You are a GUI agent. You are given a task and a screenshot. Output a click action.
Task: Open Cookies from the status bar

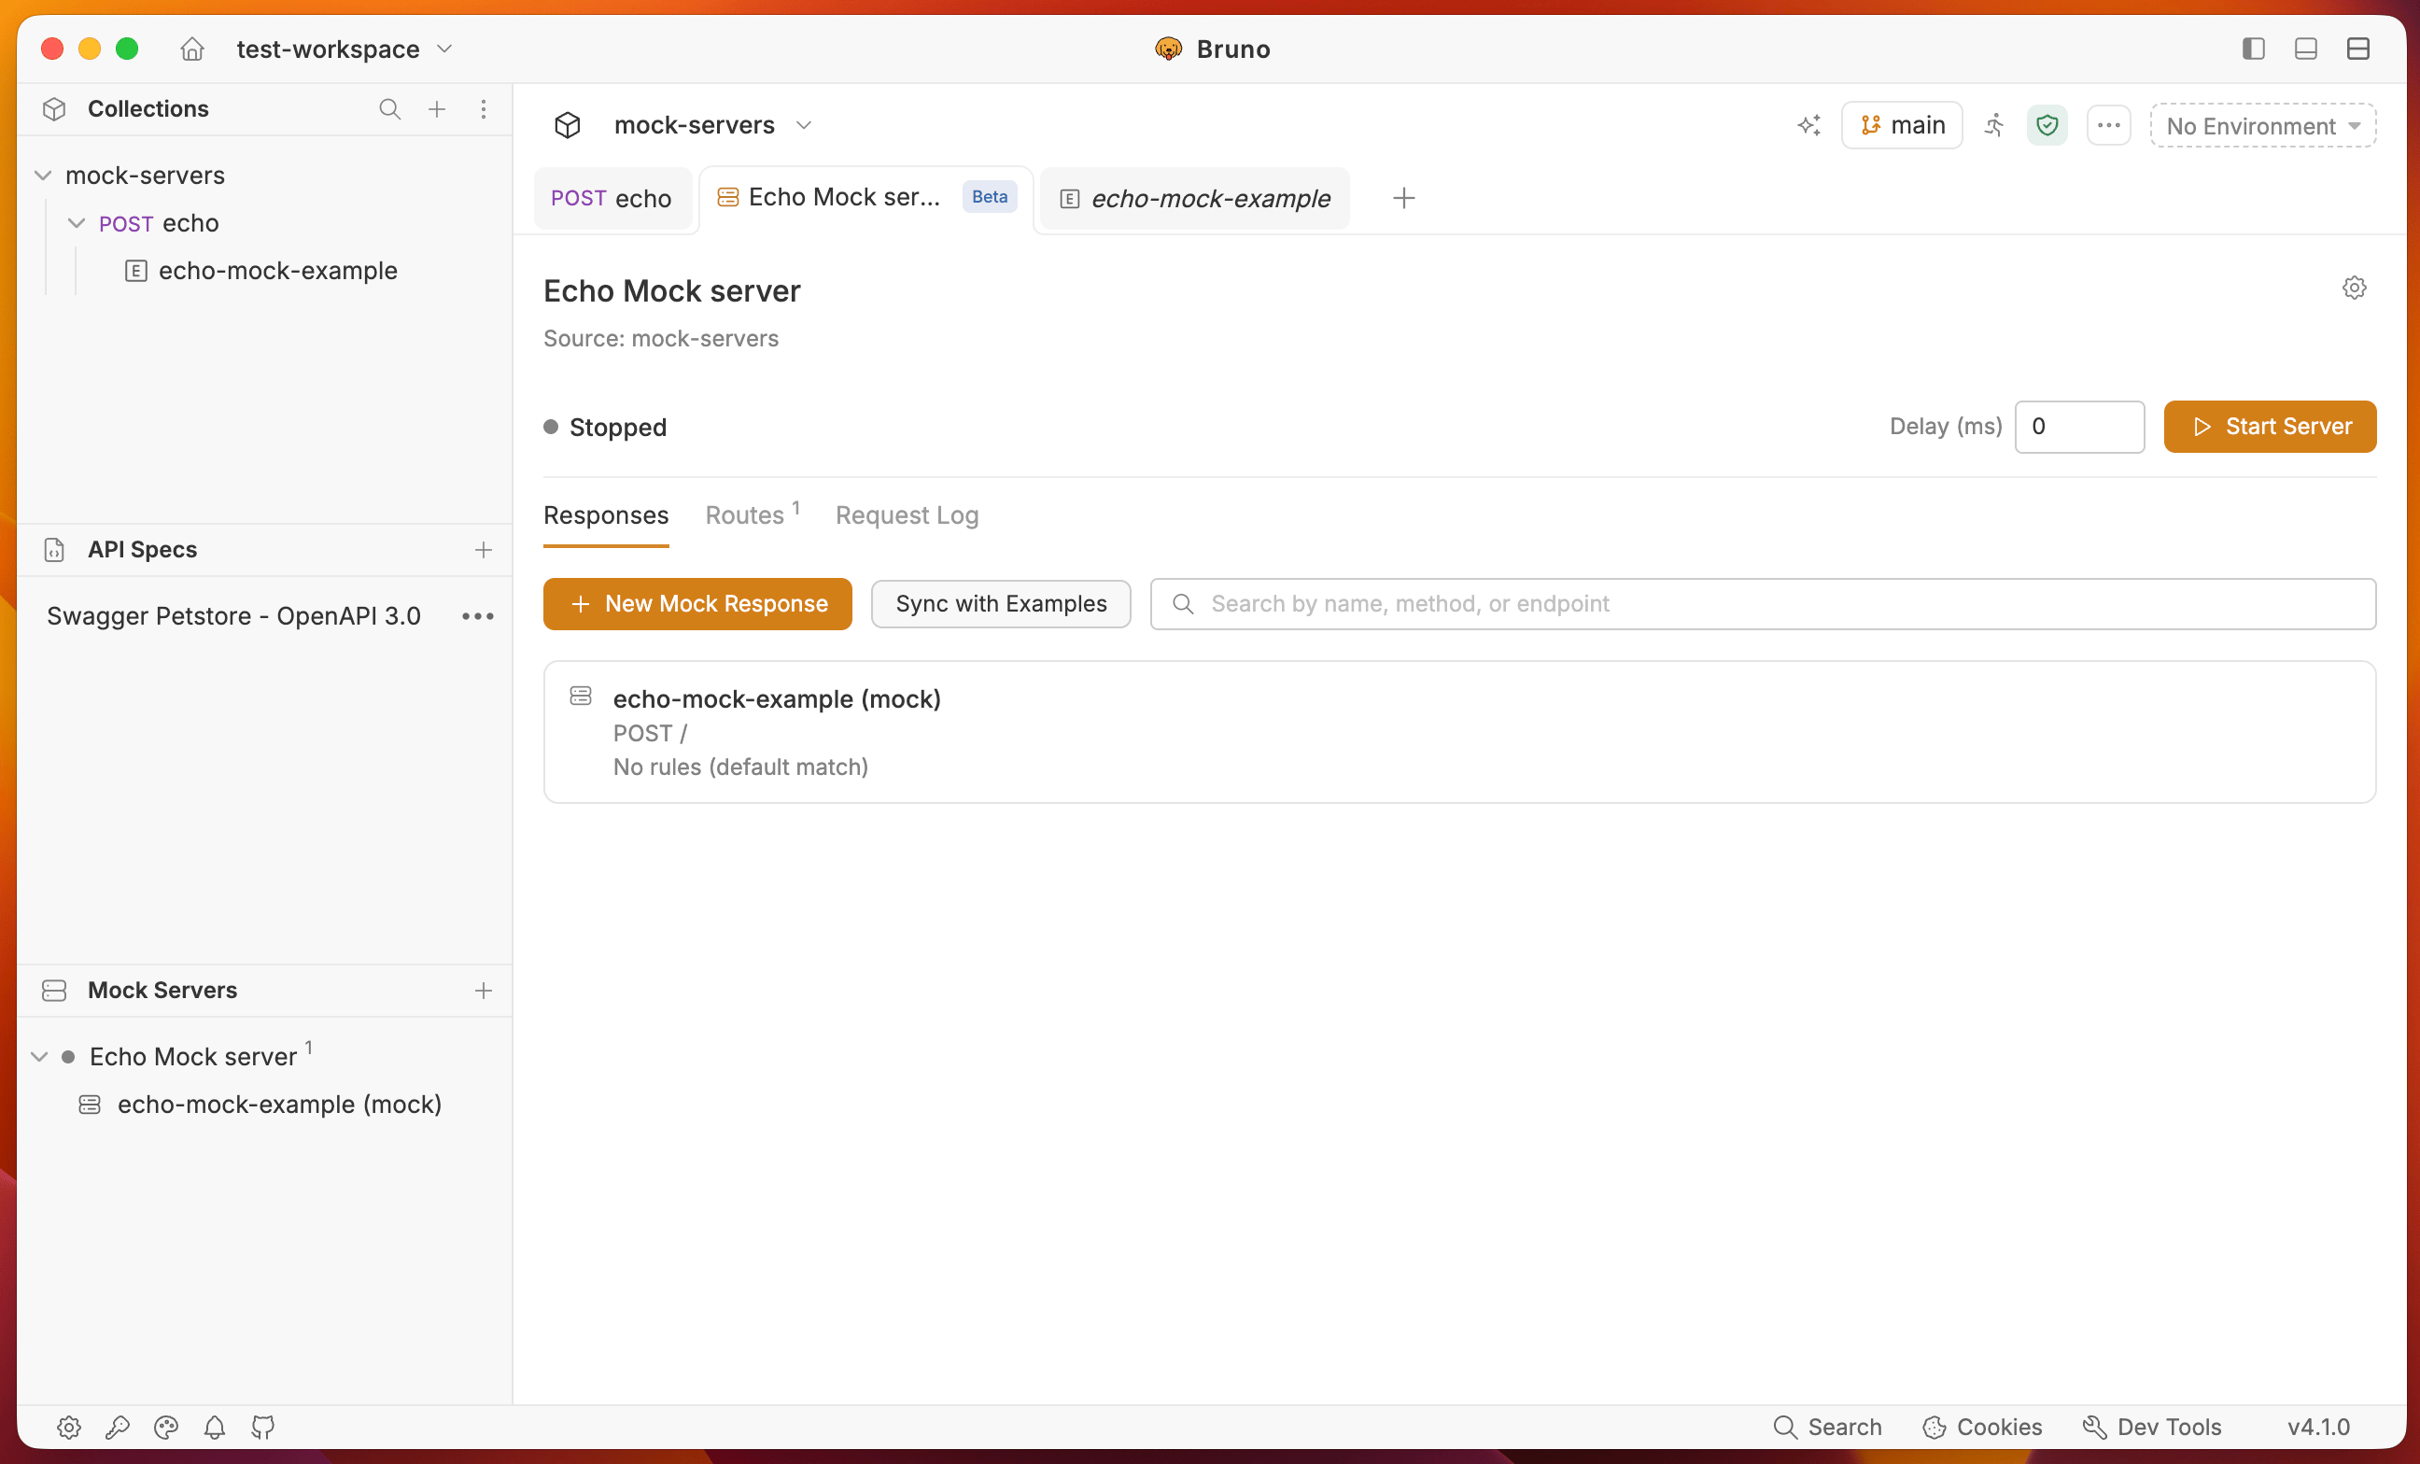(x=1982, y=1428)
